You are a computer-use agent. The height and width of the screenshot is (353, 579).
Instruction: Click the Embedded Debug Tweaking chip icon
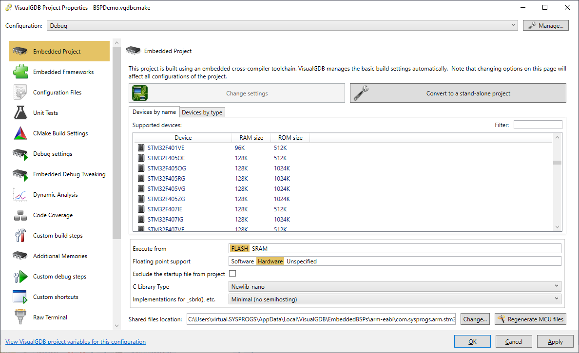(20, 174)
